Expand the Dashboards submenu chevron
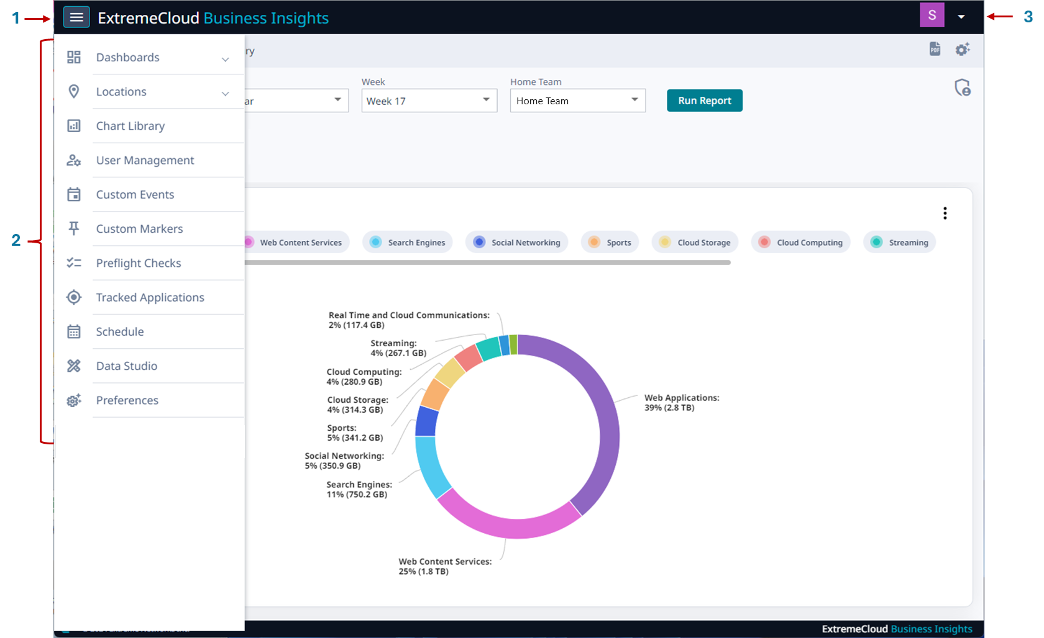 click(x=226, y=60)
